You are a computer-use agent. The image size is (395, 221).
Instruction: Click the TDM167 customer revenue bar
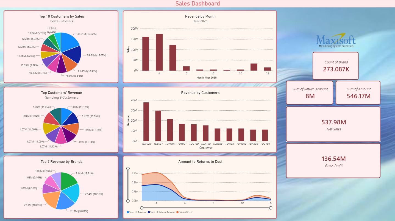coord(170,130)
